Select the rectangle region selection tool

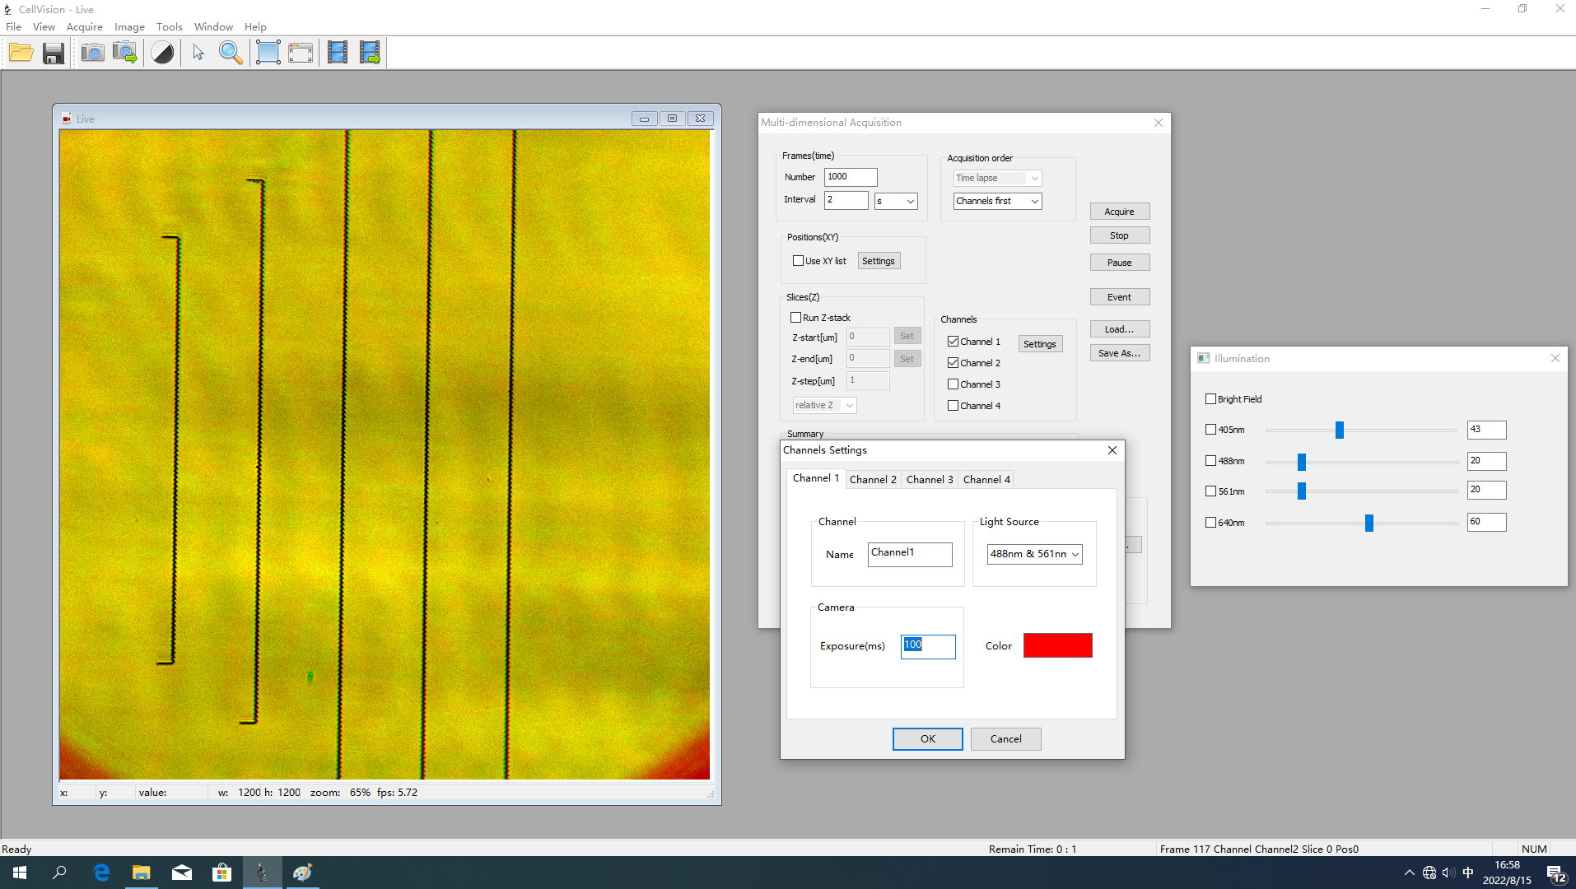tap(268, 53)
